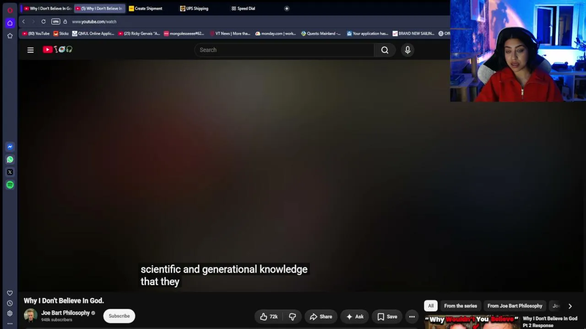Switch to first 'Why I Don't Believe' tab
This screenshot has width=586, height=329.
(x=48, y=8)
